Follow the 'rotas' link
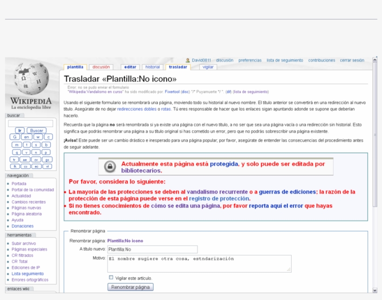Screen dimensions: 382x300 coord(166,109)
